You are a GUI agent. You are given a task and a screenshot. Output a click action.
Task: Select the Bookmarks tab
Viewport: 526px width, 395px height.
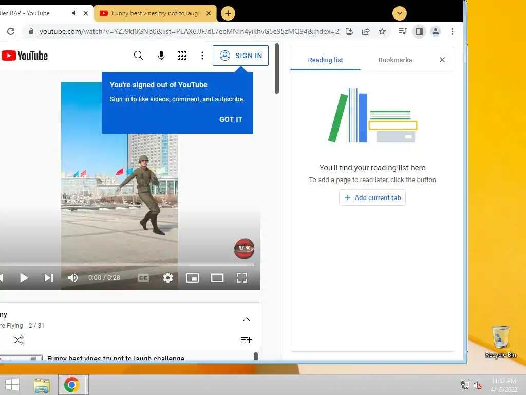pos(395,60)
